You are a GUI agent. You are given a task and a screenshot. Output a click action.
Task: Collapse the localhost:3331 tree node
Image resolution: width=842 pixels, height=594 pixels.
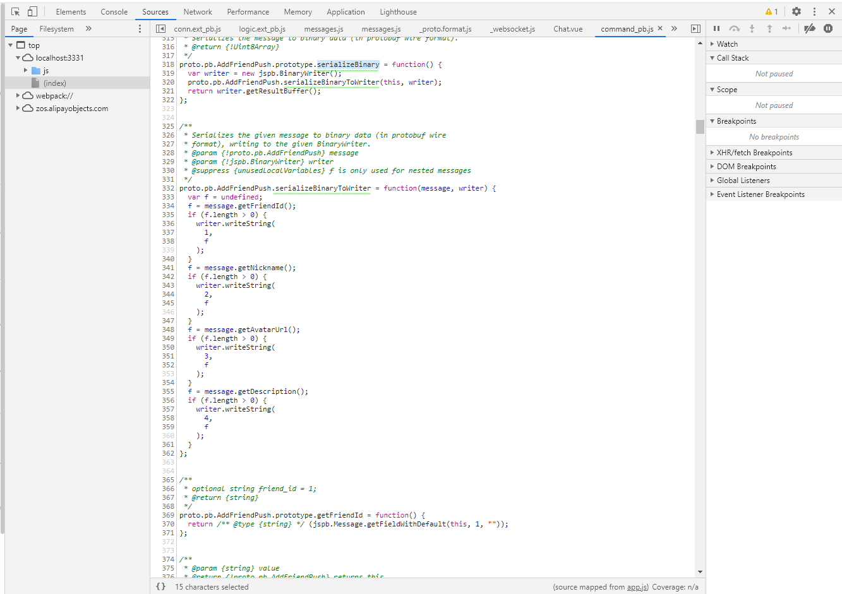(x=18, y=58)
